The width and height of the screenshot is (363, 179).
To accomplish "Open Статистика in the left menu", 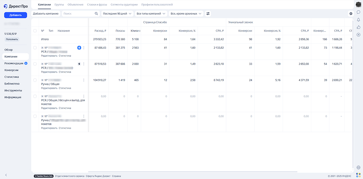I will coord(12,77).
